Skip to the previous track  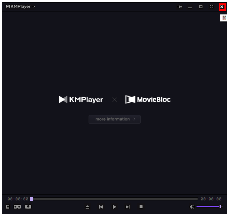(101, 207)
